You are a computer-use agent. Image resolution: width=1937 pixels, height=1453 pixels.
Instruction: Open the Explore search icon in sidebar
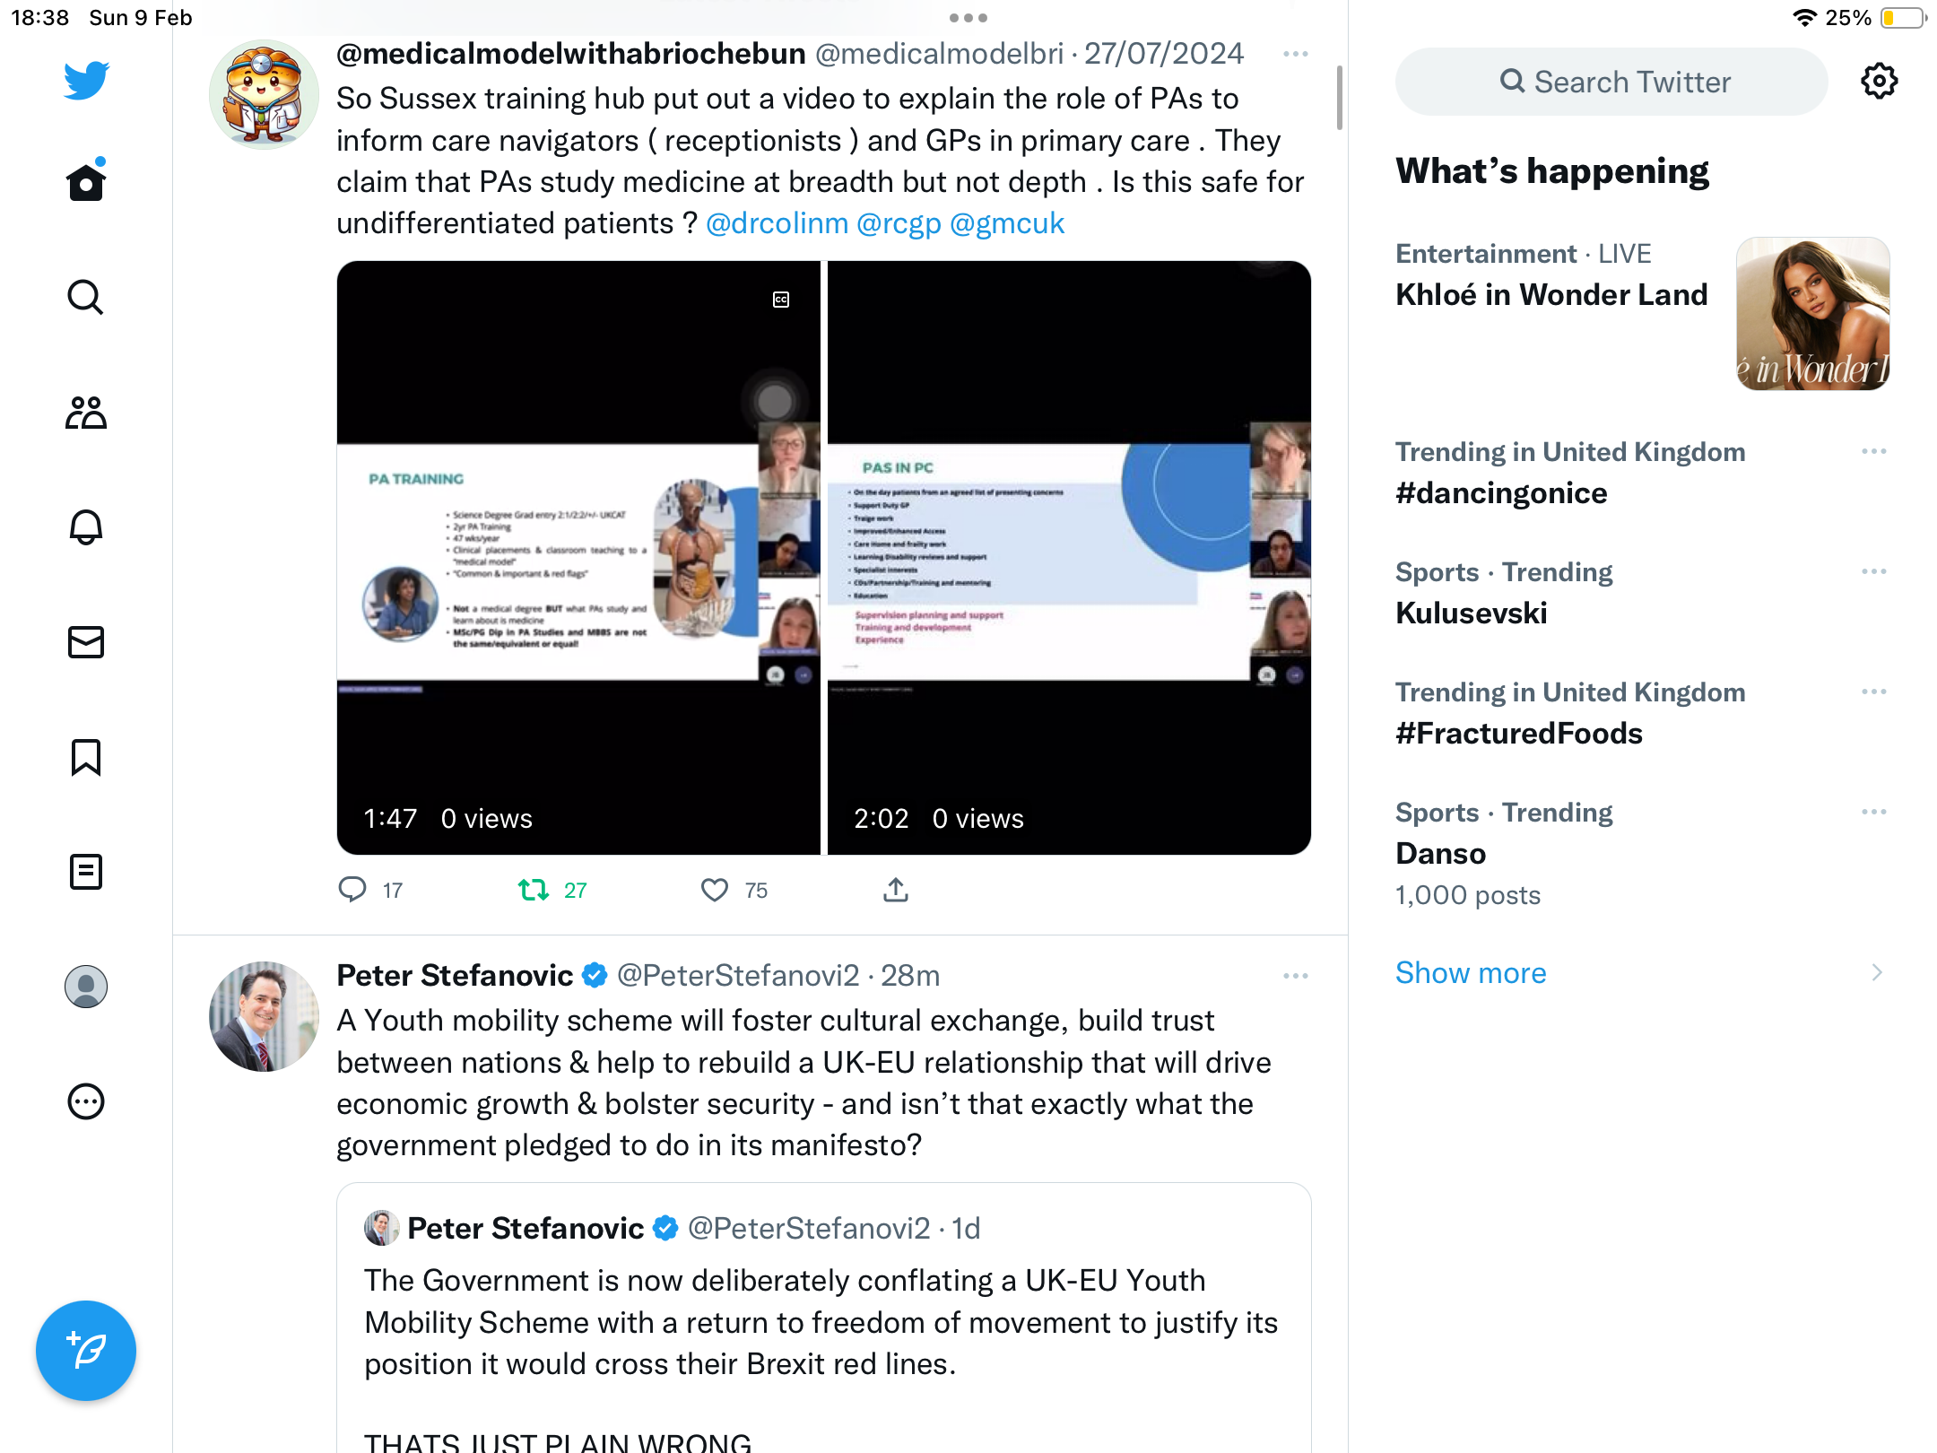[86, 297]
